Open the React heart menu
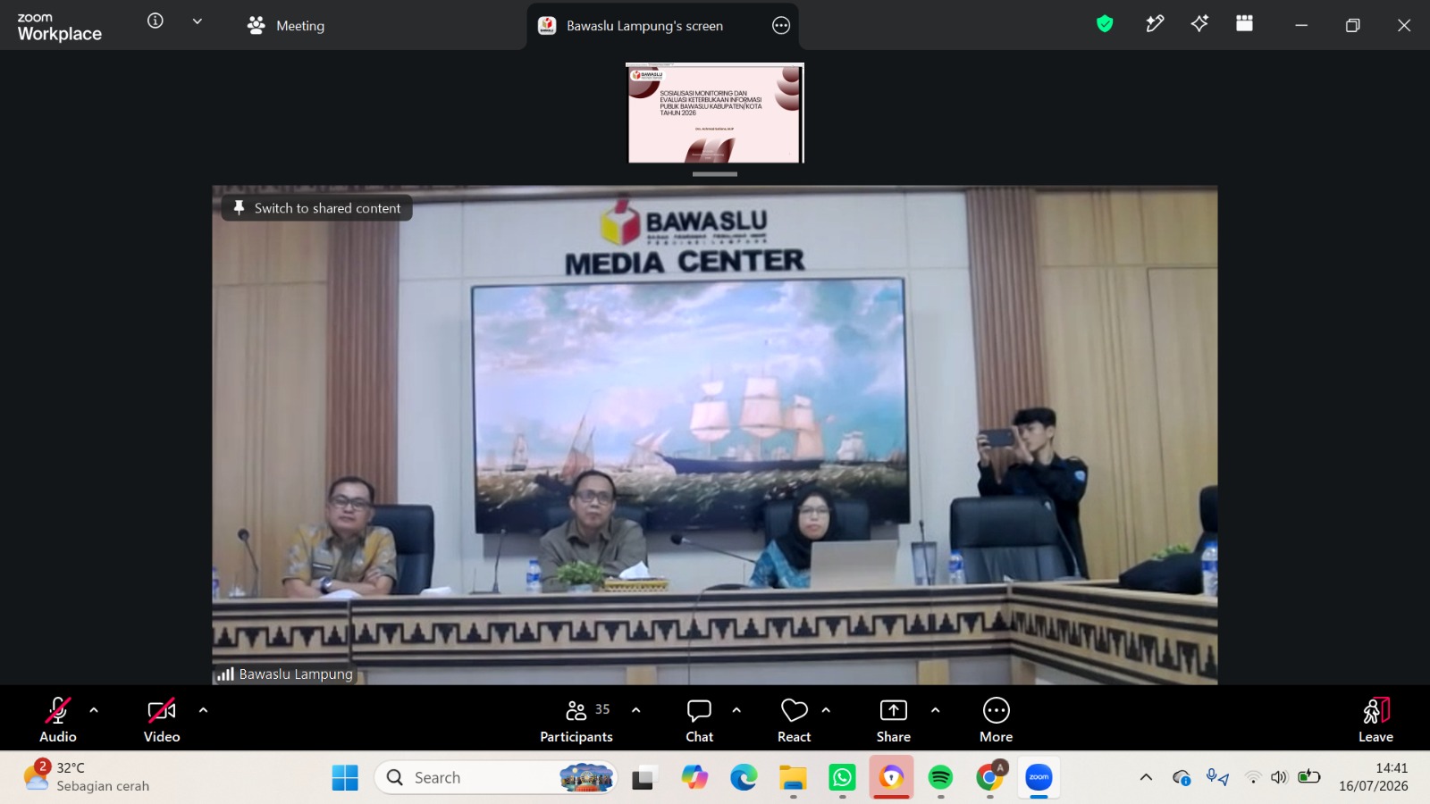The width and height of the screenshot is (1430, 804). [794, 721]
